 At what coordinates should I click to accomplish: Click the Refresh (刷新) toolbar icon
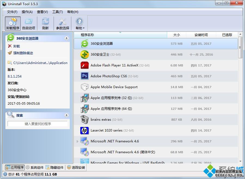click(x=45, y=24)
